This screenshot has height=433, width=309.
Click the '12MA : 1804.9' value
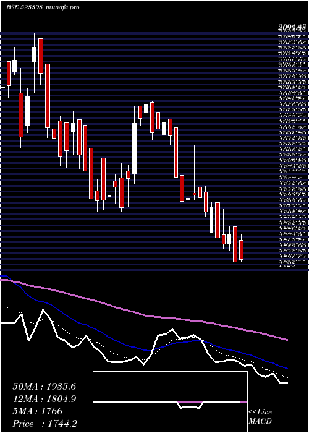(x=44, y=399)
